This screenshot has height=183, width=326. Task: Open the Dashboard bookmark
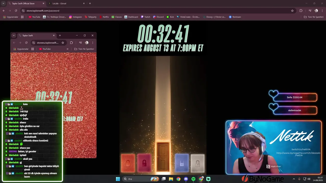(x=131, y=17)
